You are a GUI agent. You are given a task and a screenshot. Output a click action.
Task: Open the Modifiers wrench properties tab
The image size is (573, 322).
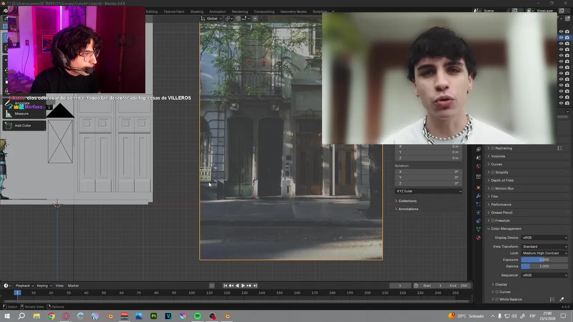tap(478, 196)
